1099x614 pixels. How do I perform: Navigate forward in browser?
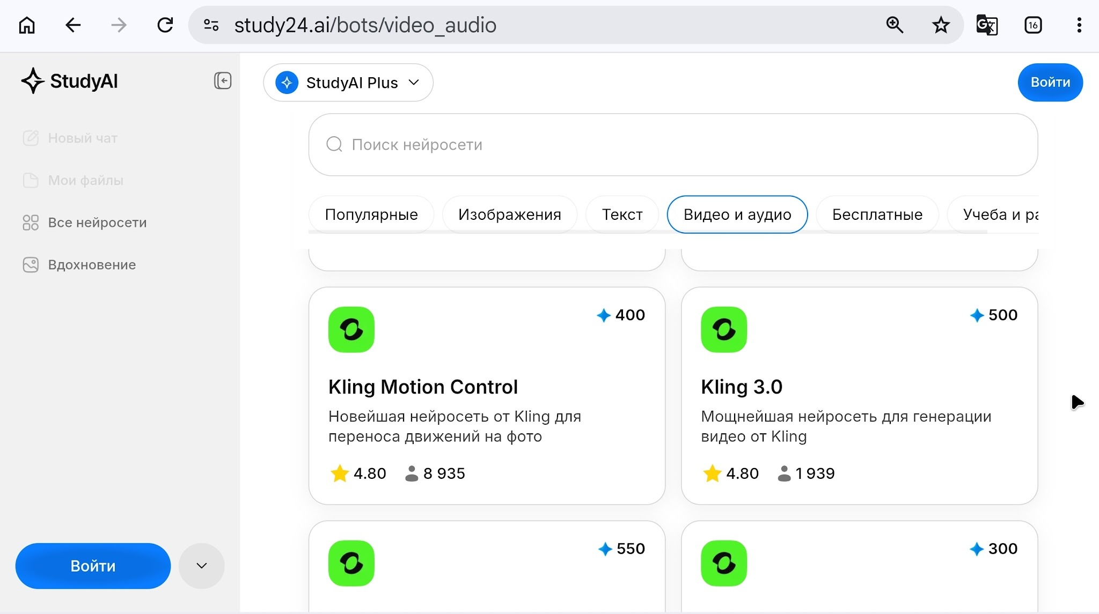pyautogui.click(x=119, y=25)
